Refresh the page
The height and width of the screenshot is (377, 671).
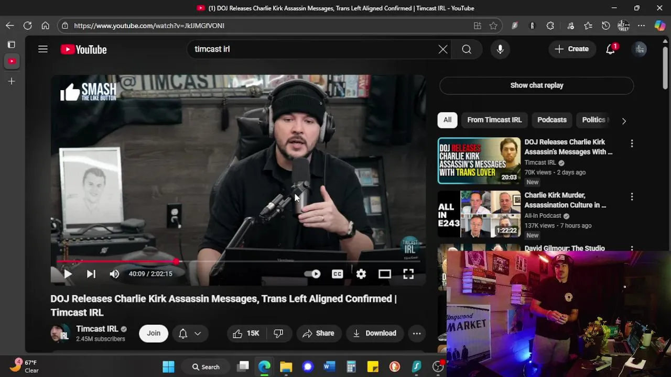point(28,26)
